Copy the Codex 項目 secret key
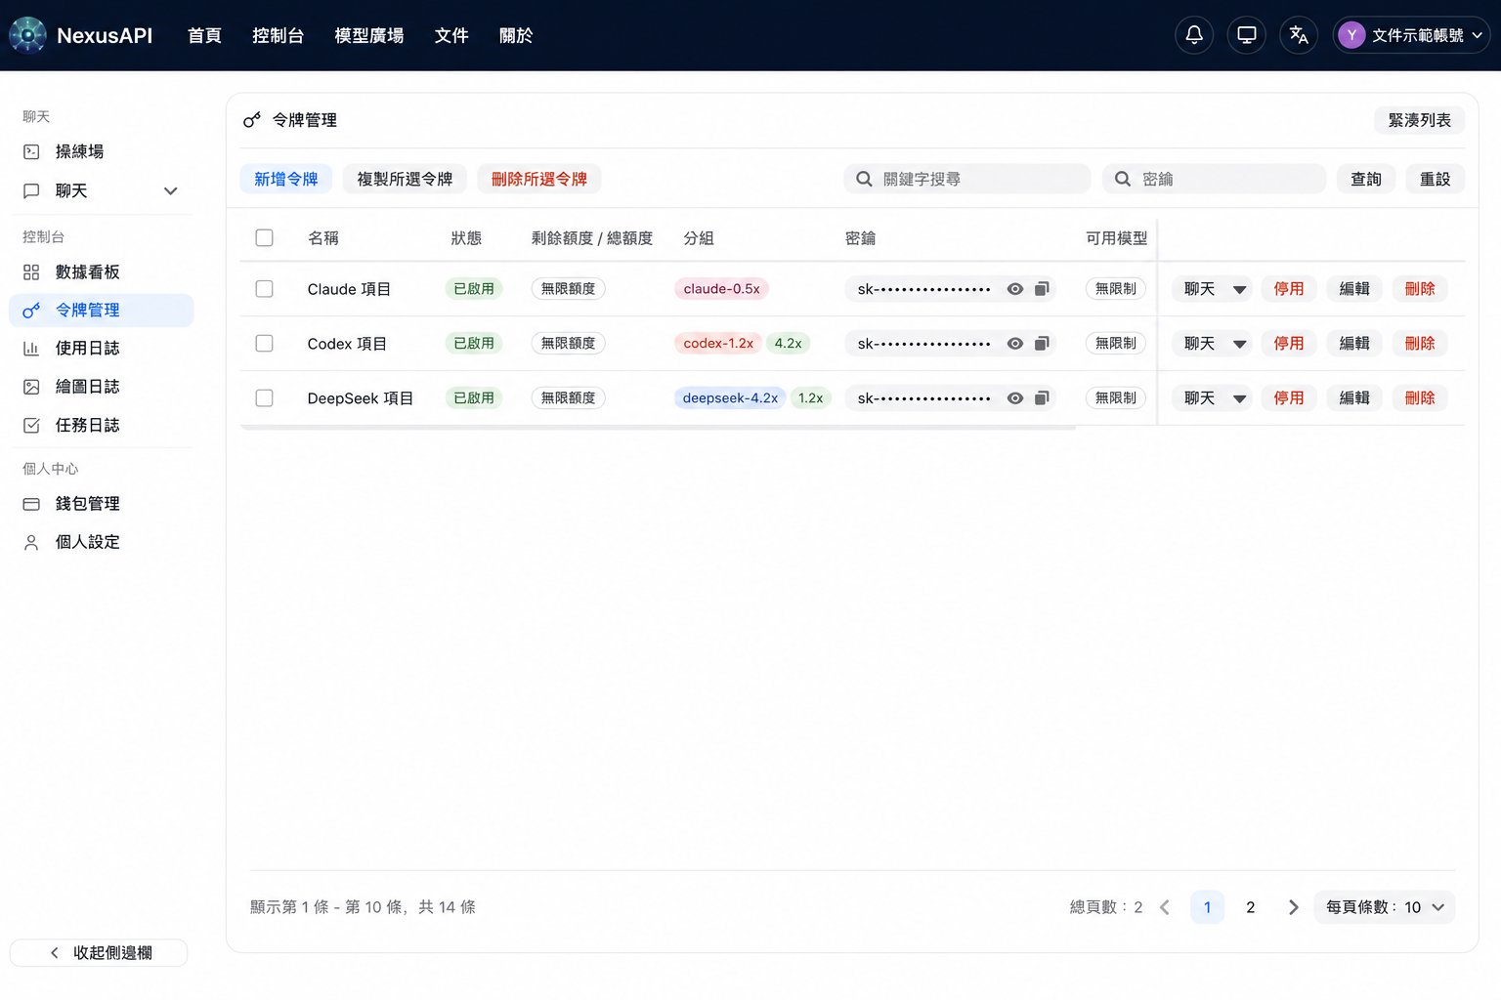1501x1000 pixels. (x=1042, y=344)
